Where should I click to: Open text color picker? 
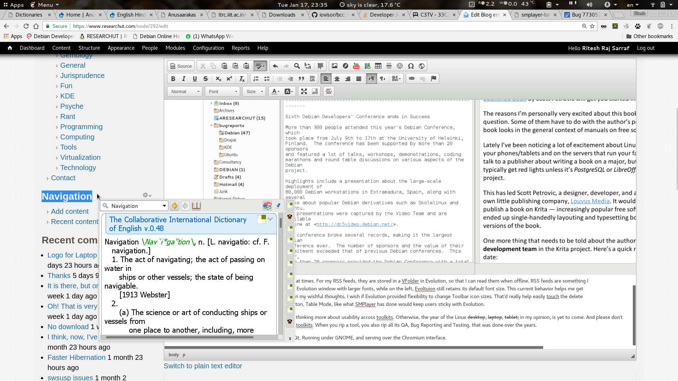(275, 91)
